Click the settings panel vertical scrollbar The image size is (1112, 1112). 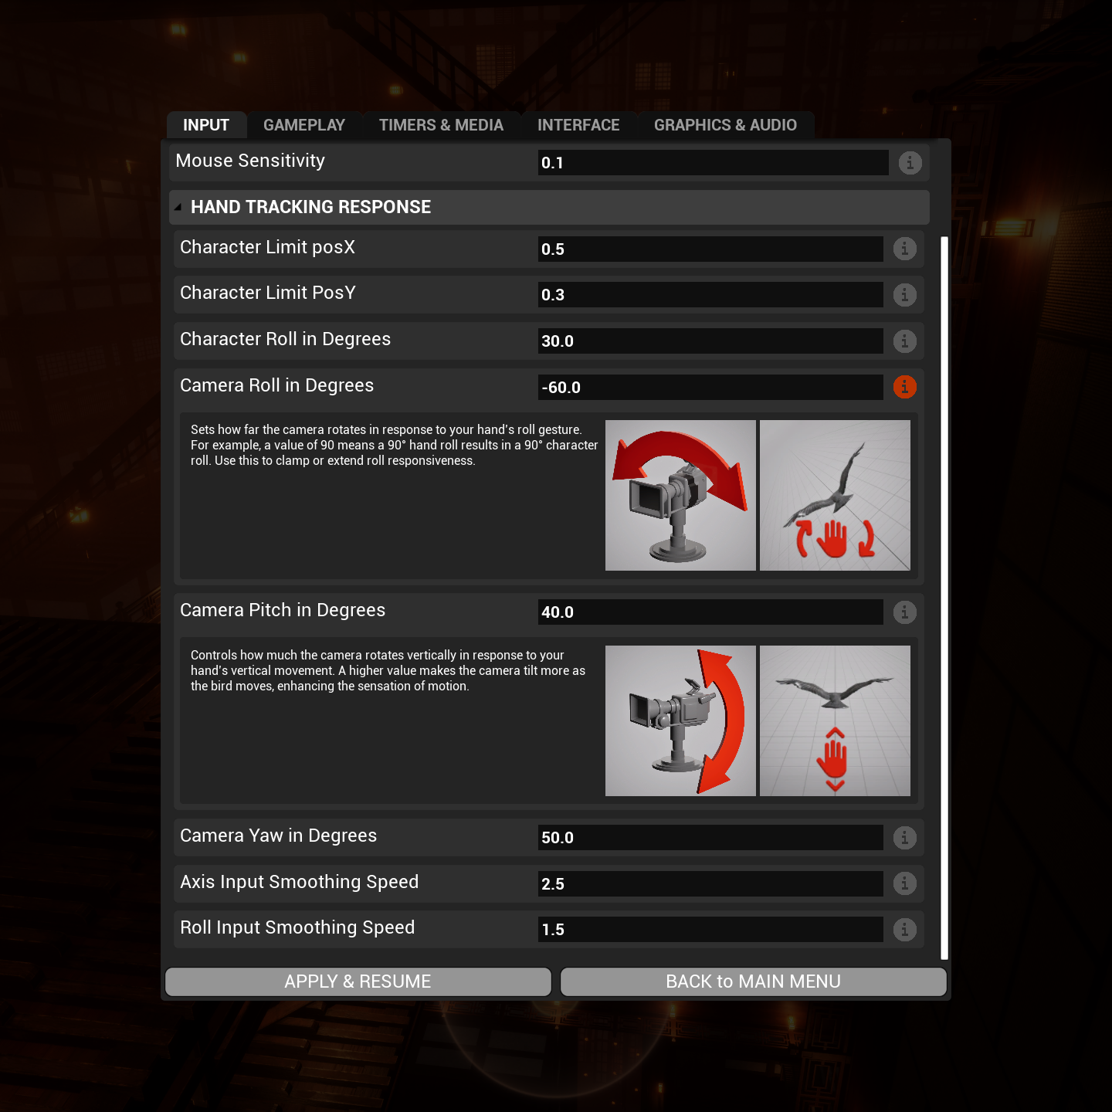click(x=944, y=598)
